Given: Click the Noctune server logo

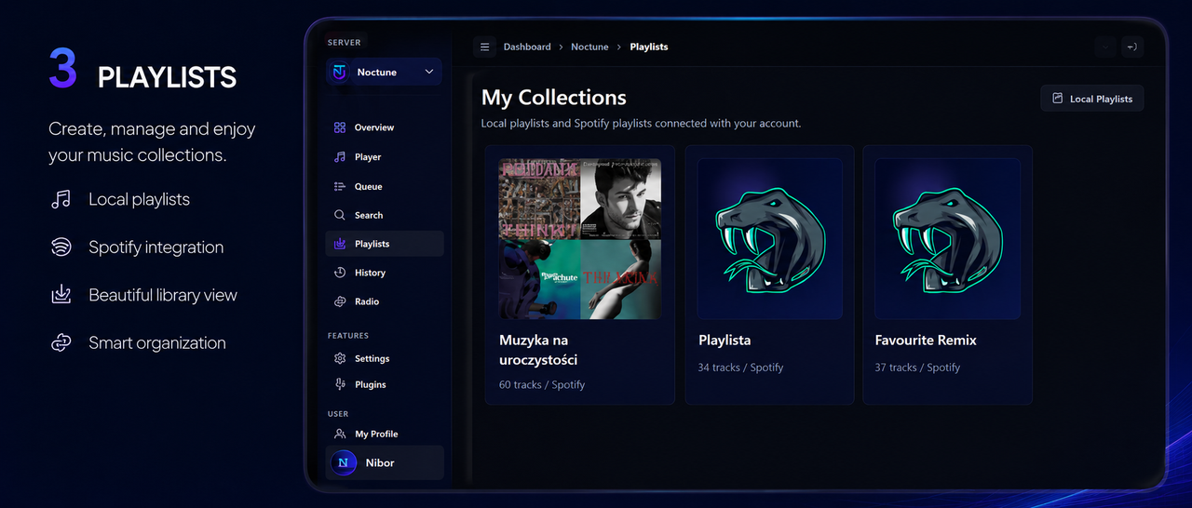Looking at the screenshot, I should point(339,72).
